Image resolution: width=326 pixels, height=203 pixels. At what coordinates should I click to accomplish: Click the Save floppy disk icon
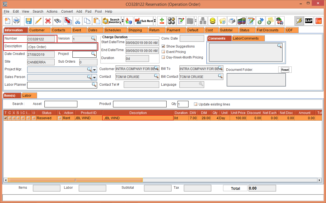pos(28,21)
